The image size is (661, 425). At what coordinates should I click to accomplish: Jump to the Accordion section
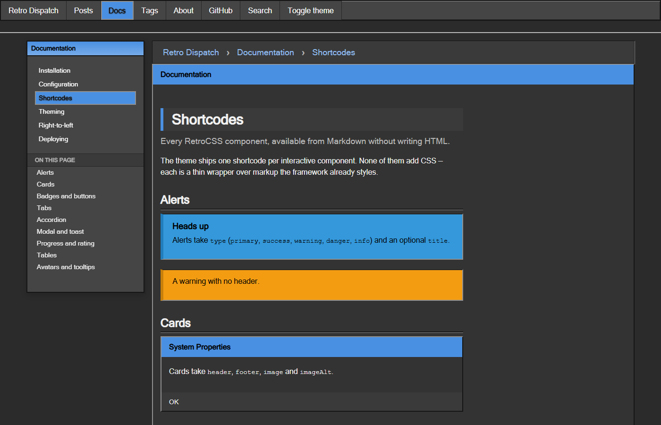[x=51, y=220]
